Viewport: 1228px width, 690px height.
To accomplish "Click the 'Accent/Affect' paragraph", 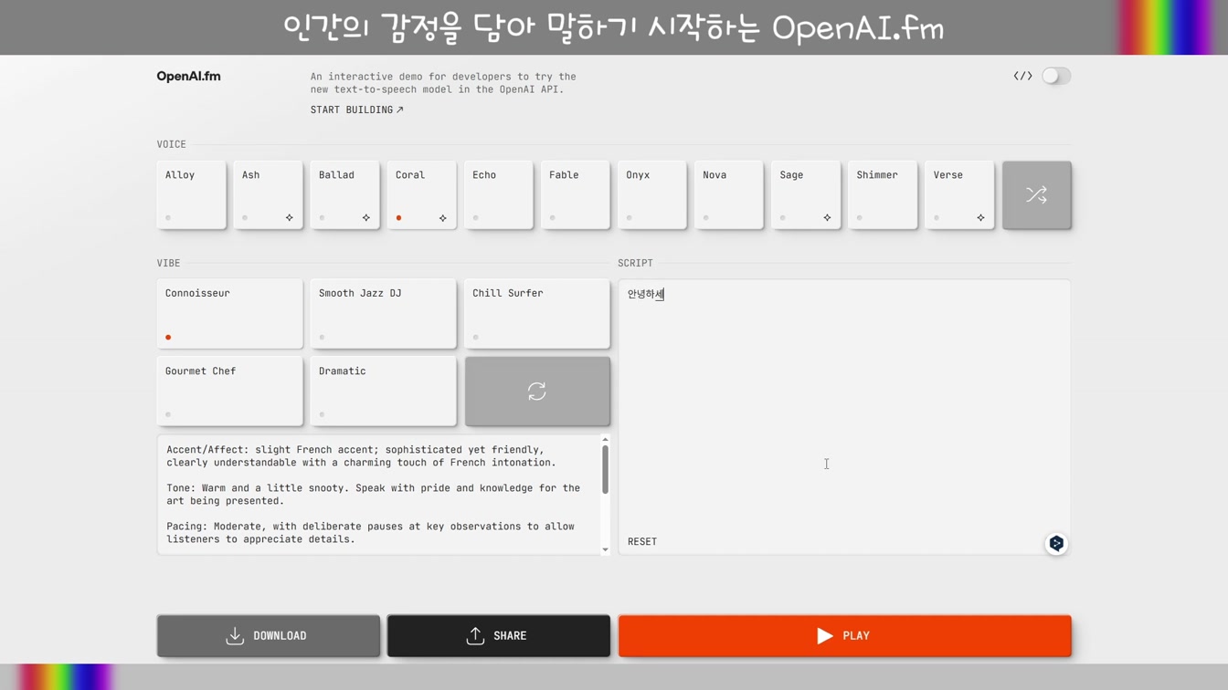I will tap(361, 456).
